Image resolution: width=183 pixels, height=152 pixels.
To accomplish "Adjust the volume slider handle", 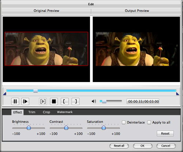I will pos(104,101).
